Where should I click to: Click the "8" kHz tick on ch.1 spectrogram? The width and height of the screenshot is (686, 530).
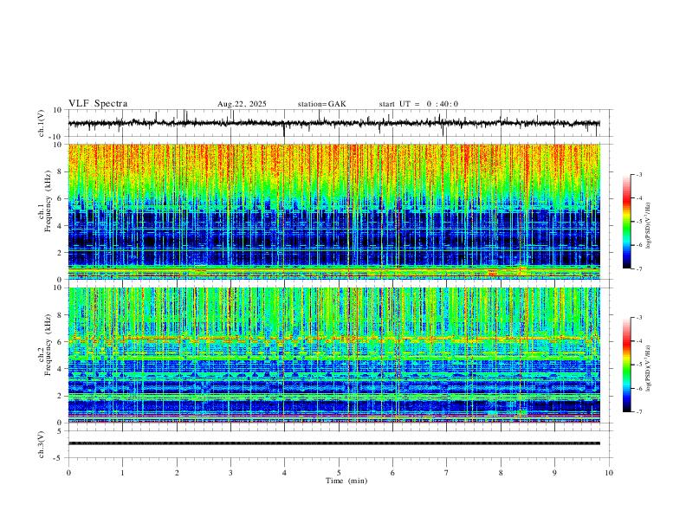(60, 171)
